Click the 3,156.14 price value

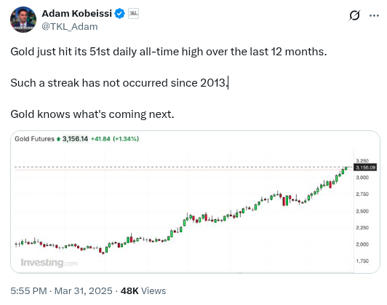[x=75, y=139]
